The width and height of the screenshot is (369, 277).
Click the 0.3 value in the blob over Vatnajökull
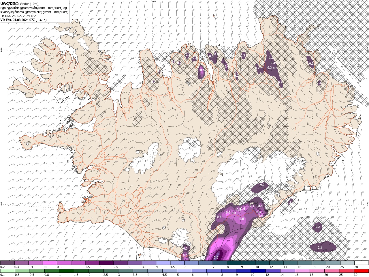point(262,184)
